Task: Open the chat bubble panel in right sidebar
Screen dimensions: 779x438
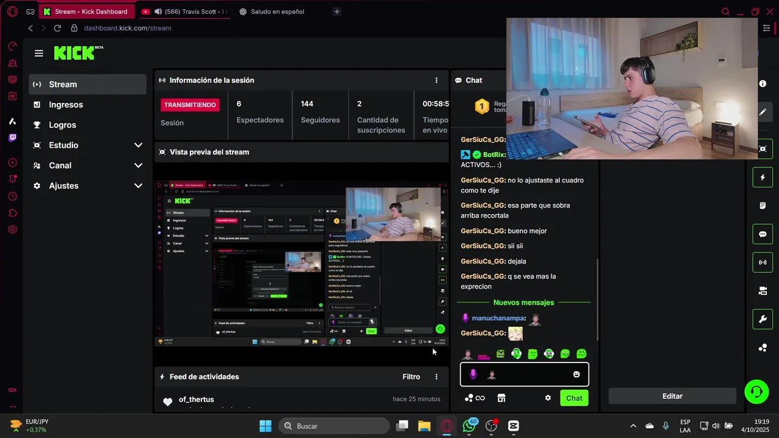Action: pyautogui.click(x=763, y=234)
